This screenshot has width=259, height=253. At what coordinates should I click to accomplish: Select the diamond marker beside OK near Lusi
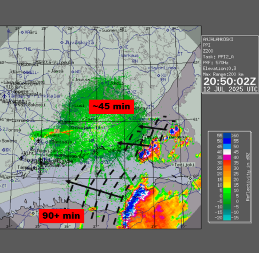point(71,110)
